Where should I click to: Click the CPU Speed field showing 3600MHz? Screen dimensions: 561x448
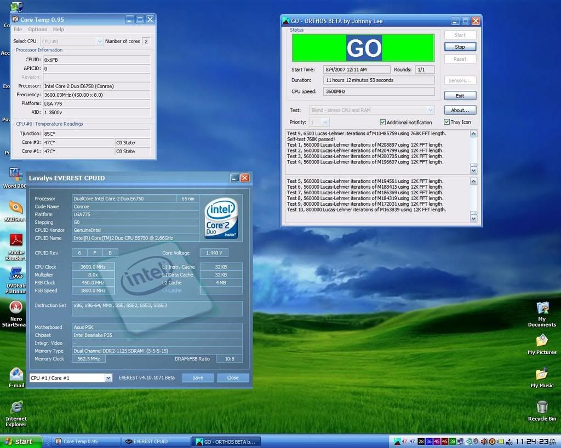coord(379,91)
